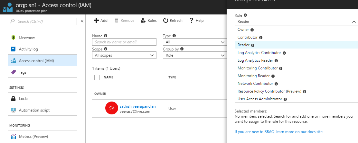This screenshot has width=358, height=143.
Task: Open Help from the question mark icon
Action: point(191,21)
